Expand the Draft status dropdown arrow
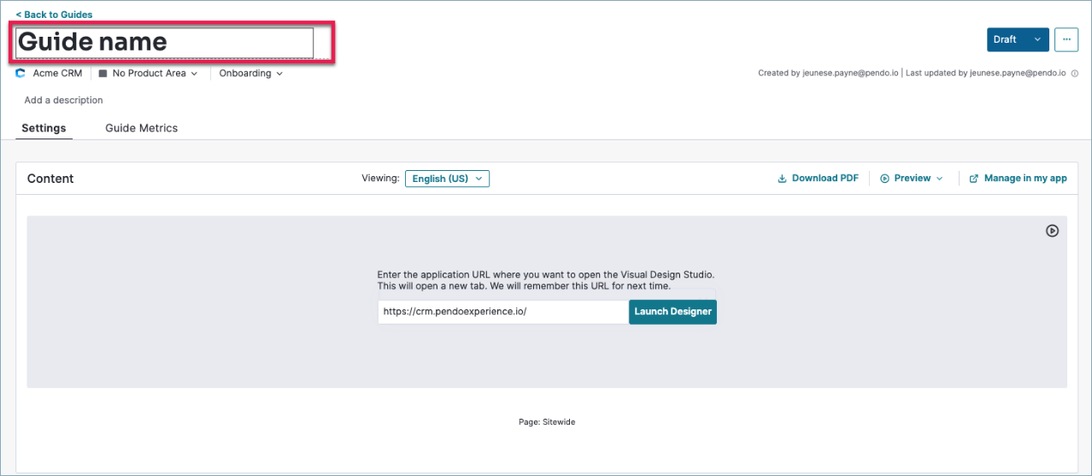1092x476 pixels. point(1037,39)
